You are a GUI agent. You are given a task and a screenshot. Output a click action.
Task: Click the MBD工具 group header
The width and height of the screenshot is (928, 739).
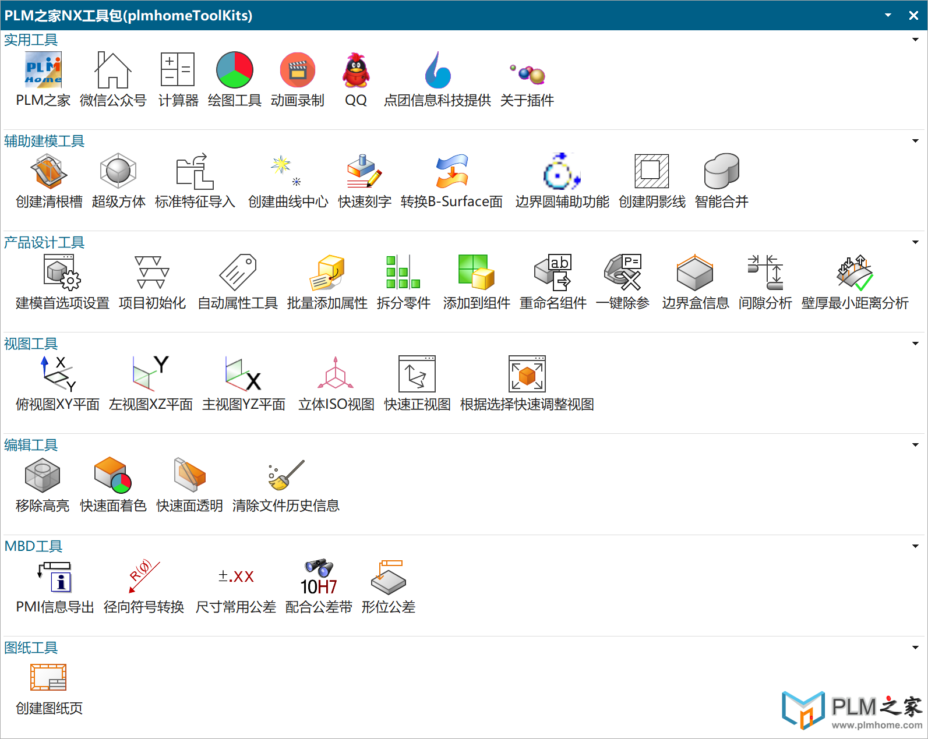(x=33, y=547)
